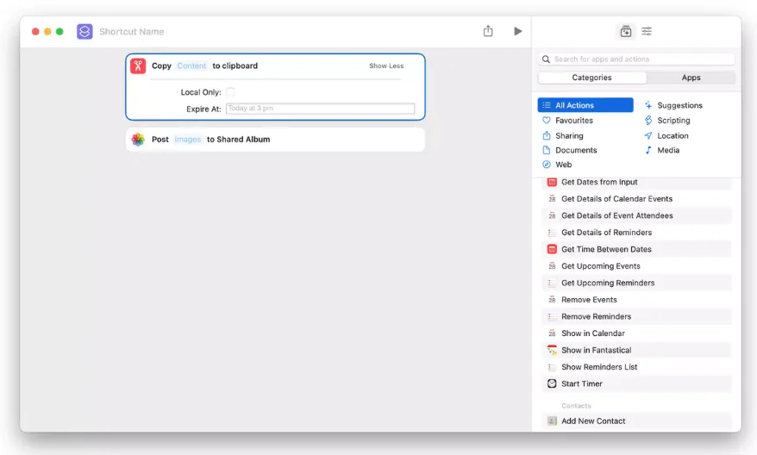Open the action library icon
Screen dimensions: 757x455
click(626, 31)
